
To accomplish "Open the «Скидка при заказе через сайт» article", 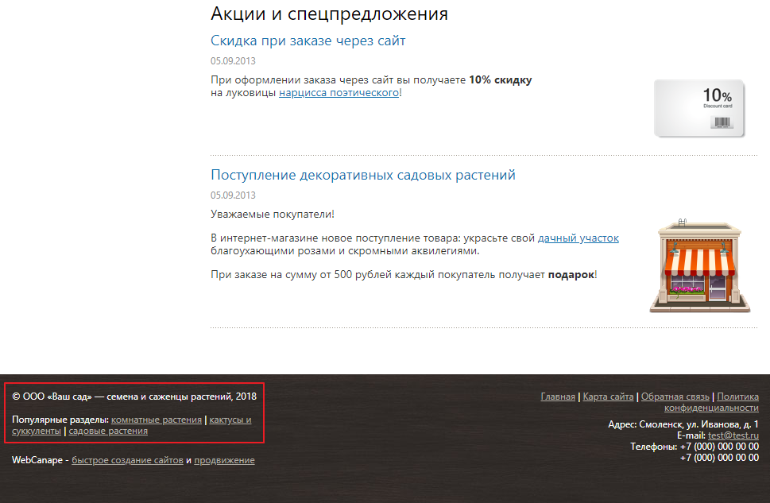I will (x=308, y=41).
